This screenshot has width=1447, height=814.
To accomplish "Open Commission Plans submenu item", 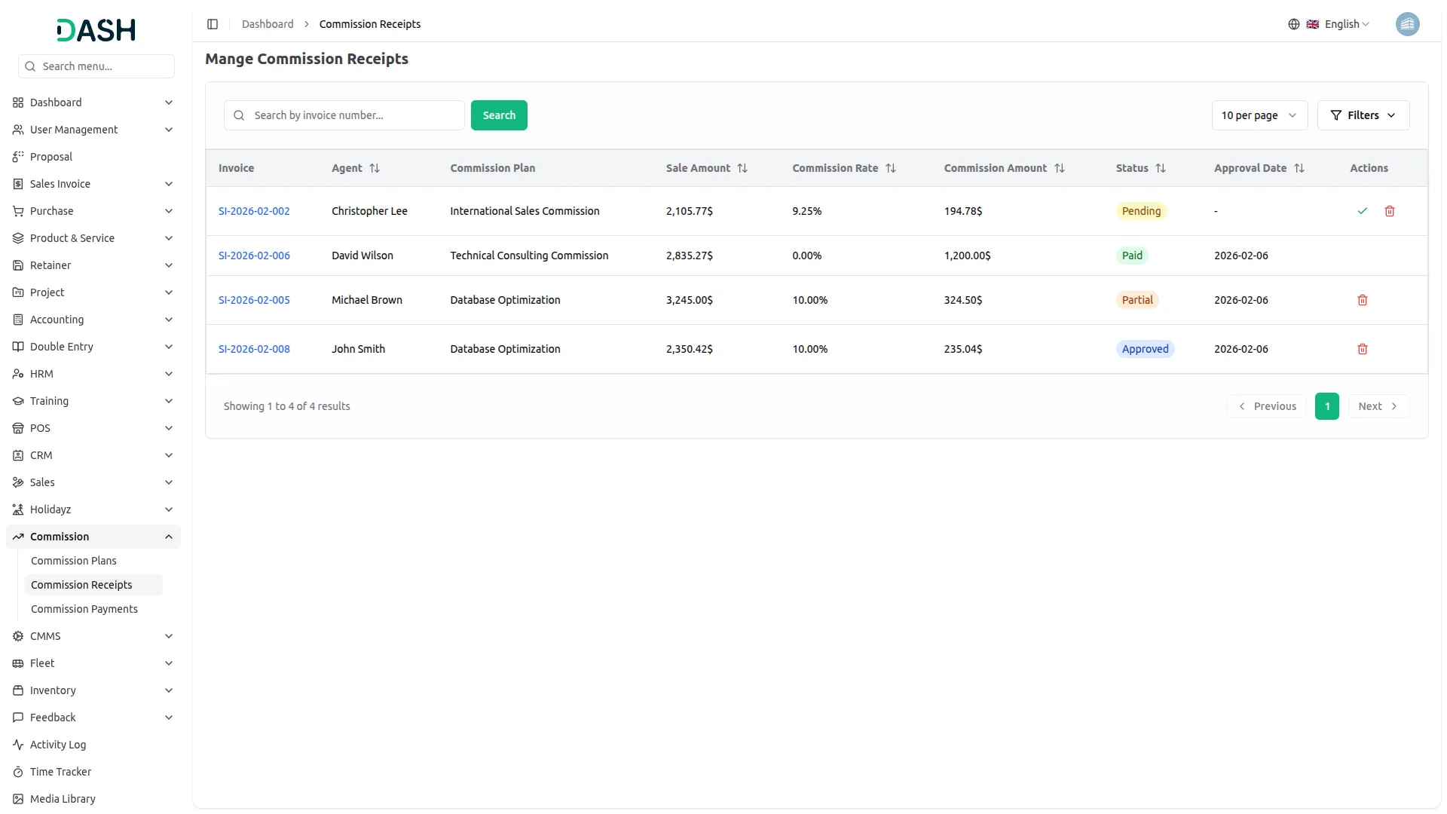I will tap(93, 561).
